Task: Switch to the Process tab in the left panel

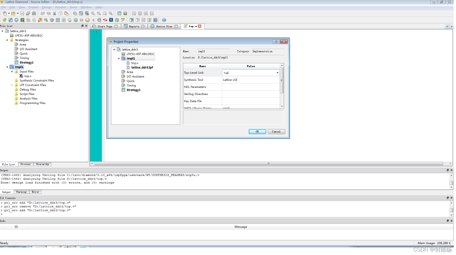Action: (x=26, y=164)
